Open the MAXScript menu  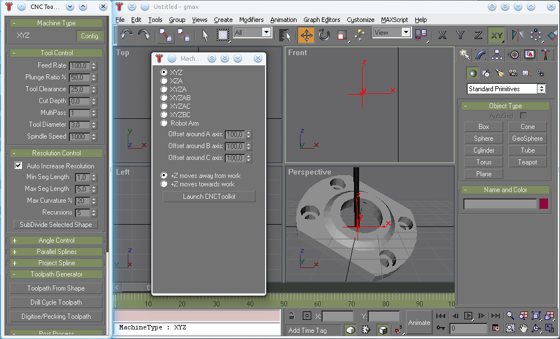pos(395,20)
